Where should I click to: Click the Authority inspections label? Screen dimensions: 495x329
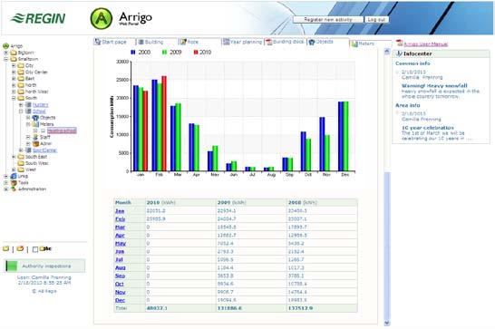point(46,266)
